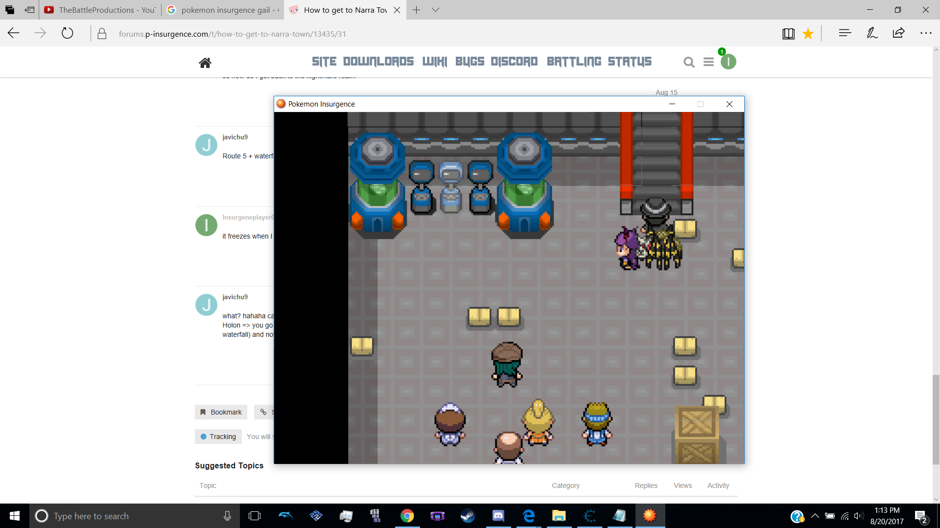Click the Pokemon Insurgence title bar icon

coord(281,104)
